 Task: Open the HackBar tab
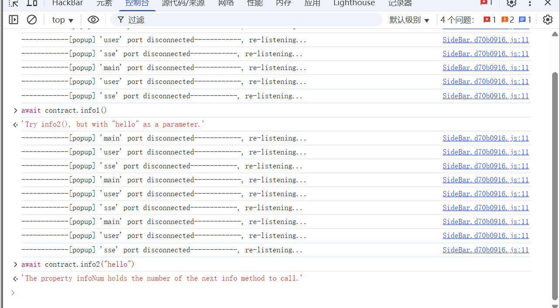(68, 3)
